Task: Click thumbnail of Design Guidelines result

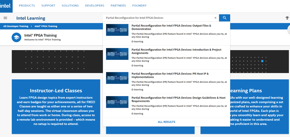Action: coord(117,102)
